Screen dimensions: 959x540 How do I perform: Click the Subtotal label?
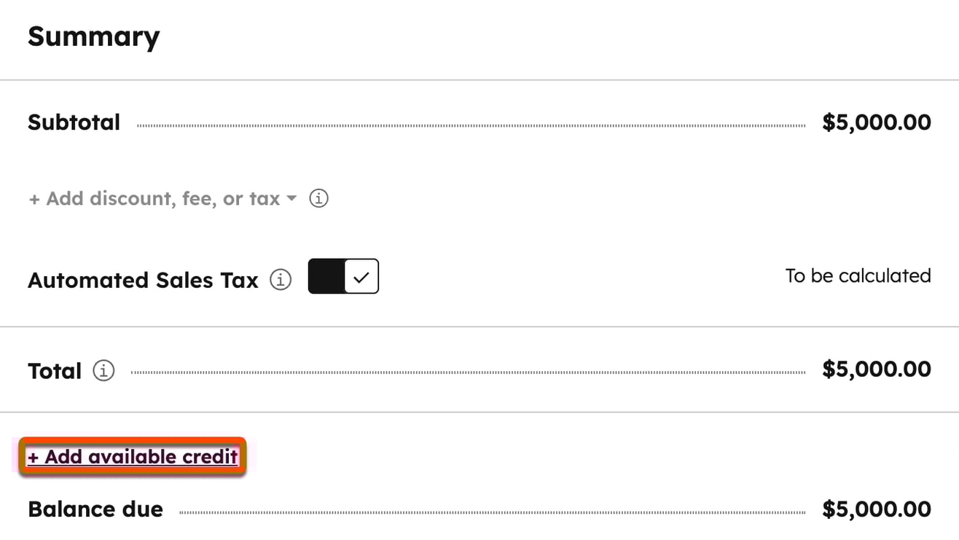coord(74,122)
